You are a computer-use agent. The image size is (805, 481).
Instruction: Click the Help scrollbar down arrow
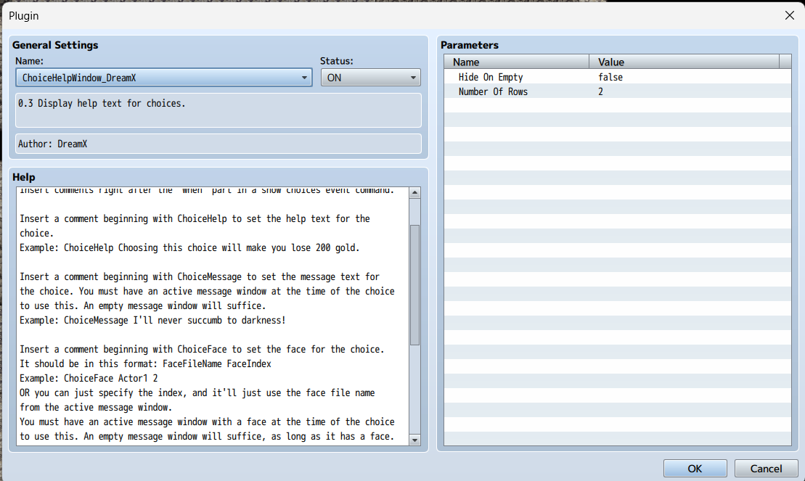tap(415, 440)
